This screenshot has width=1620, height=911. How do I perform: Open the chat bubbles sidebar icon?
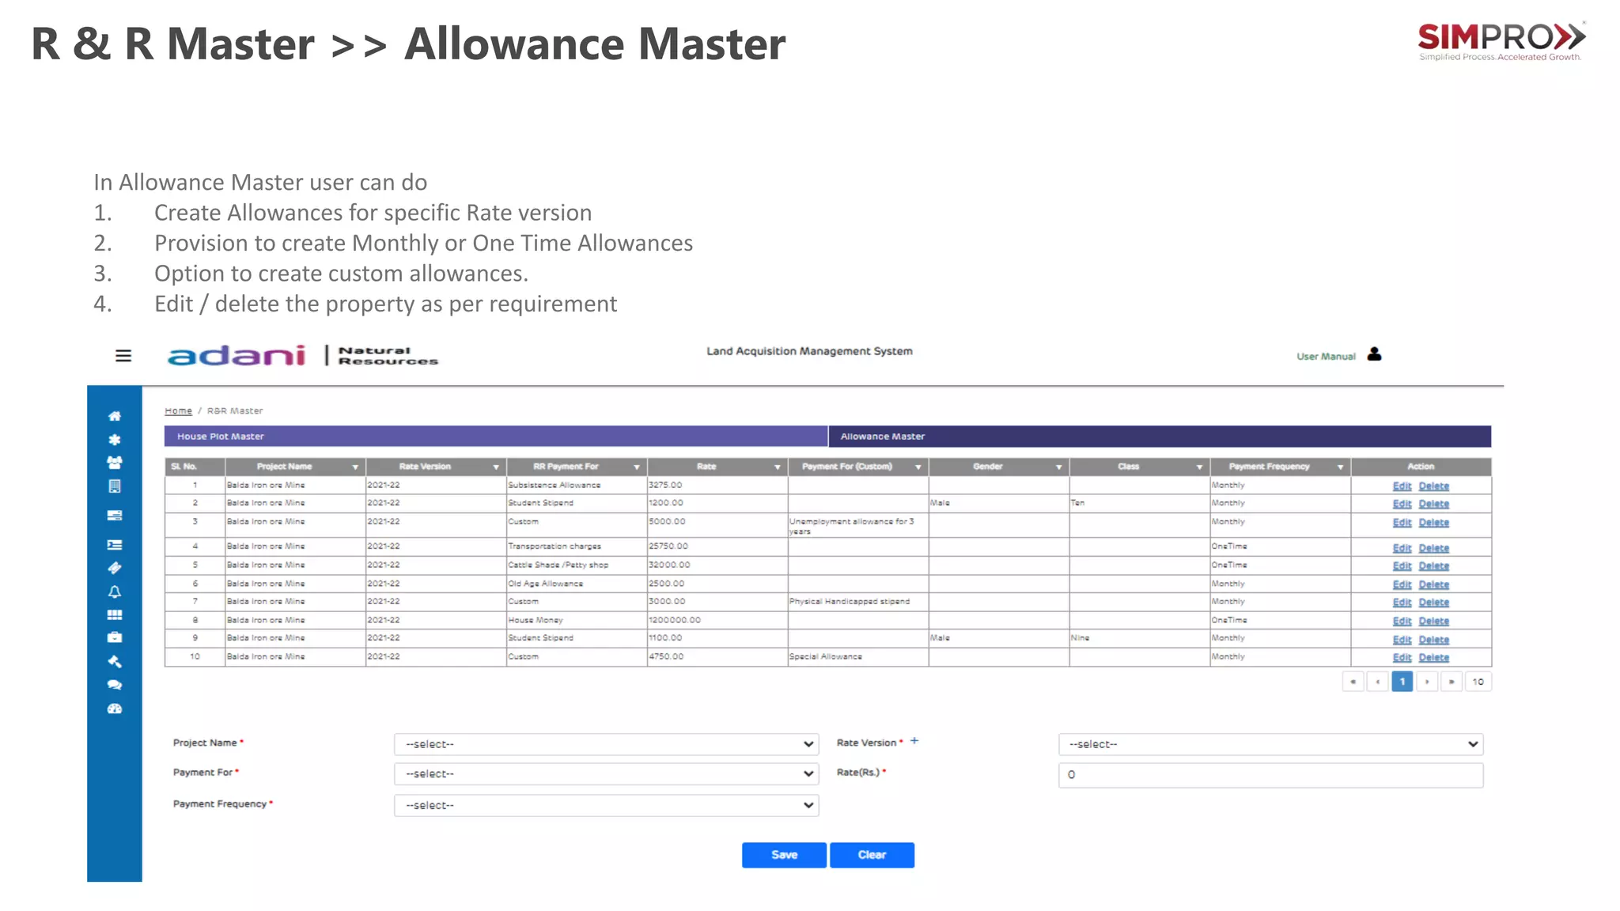click(115, 685)
